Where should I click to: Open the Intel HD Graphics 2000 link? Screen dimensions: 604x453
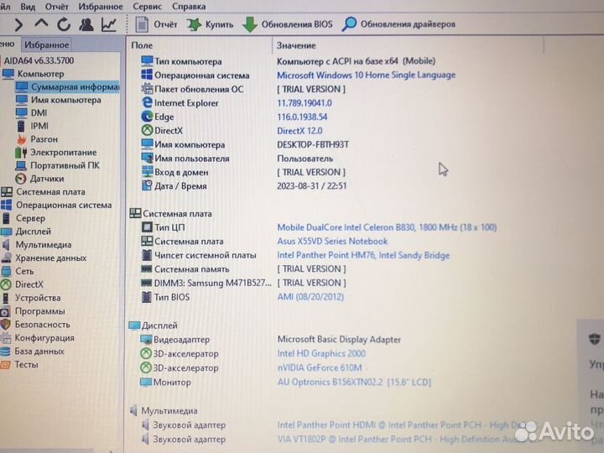point(321,353)
